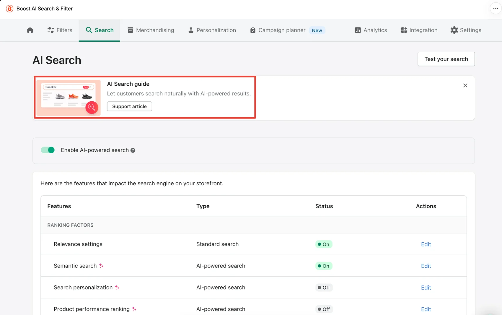502x315 pixels.
Task: Toggle the Enable AI-powered search switch
Action: pyautogui.click(x=48, y=150)
